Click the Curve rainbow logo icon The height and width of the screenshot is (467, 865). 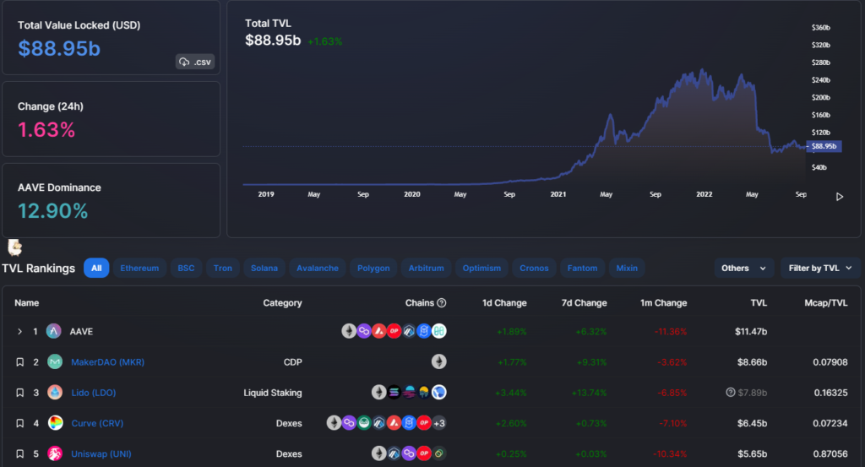coord(55,423)
